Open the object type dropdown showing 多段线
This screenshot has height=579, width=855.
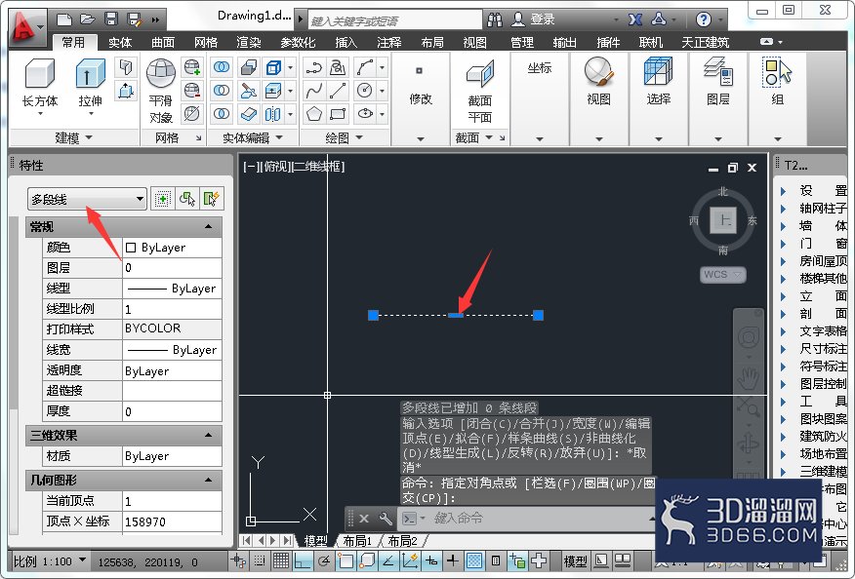click(x=87, y=199)
